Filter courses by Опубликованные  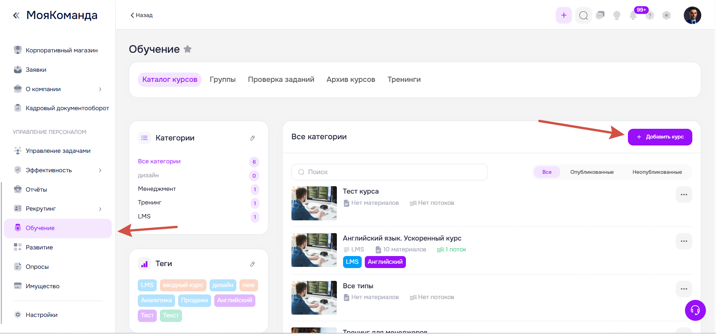592,172
